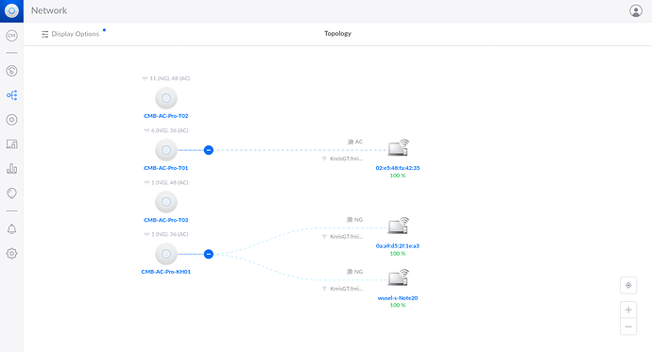The width and height of the screenshot is (652, 352).
Task: Open the Settings gear icon
Action: 11,254
